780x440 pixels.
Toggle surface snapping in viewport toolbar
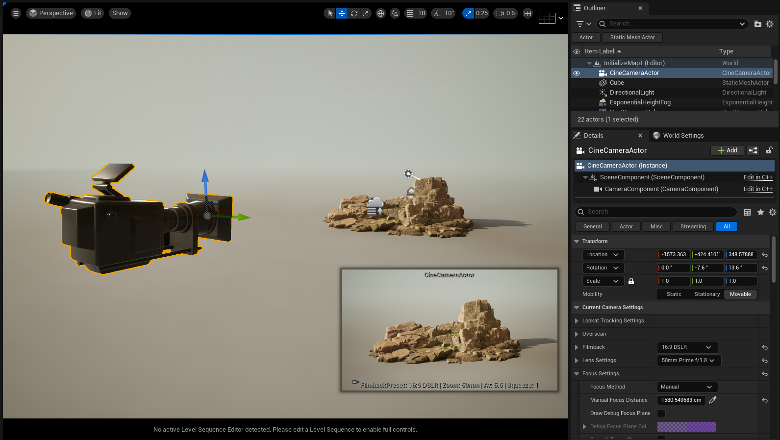click(395, 13)
